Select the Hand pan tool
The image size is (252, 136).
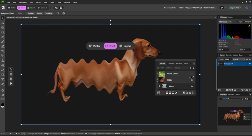[x=3, y=91]
